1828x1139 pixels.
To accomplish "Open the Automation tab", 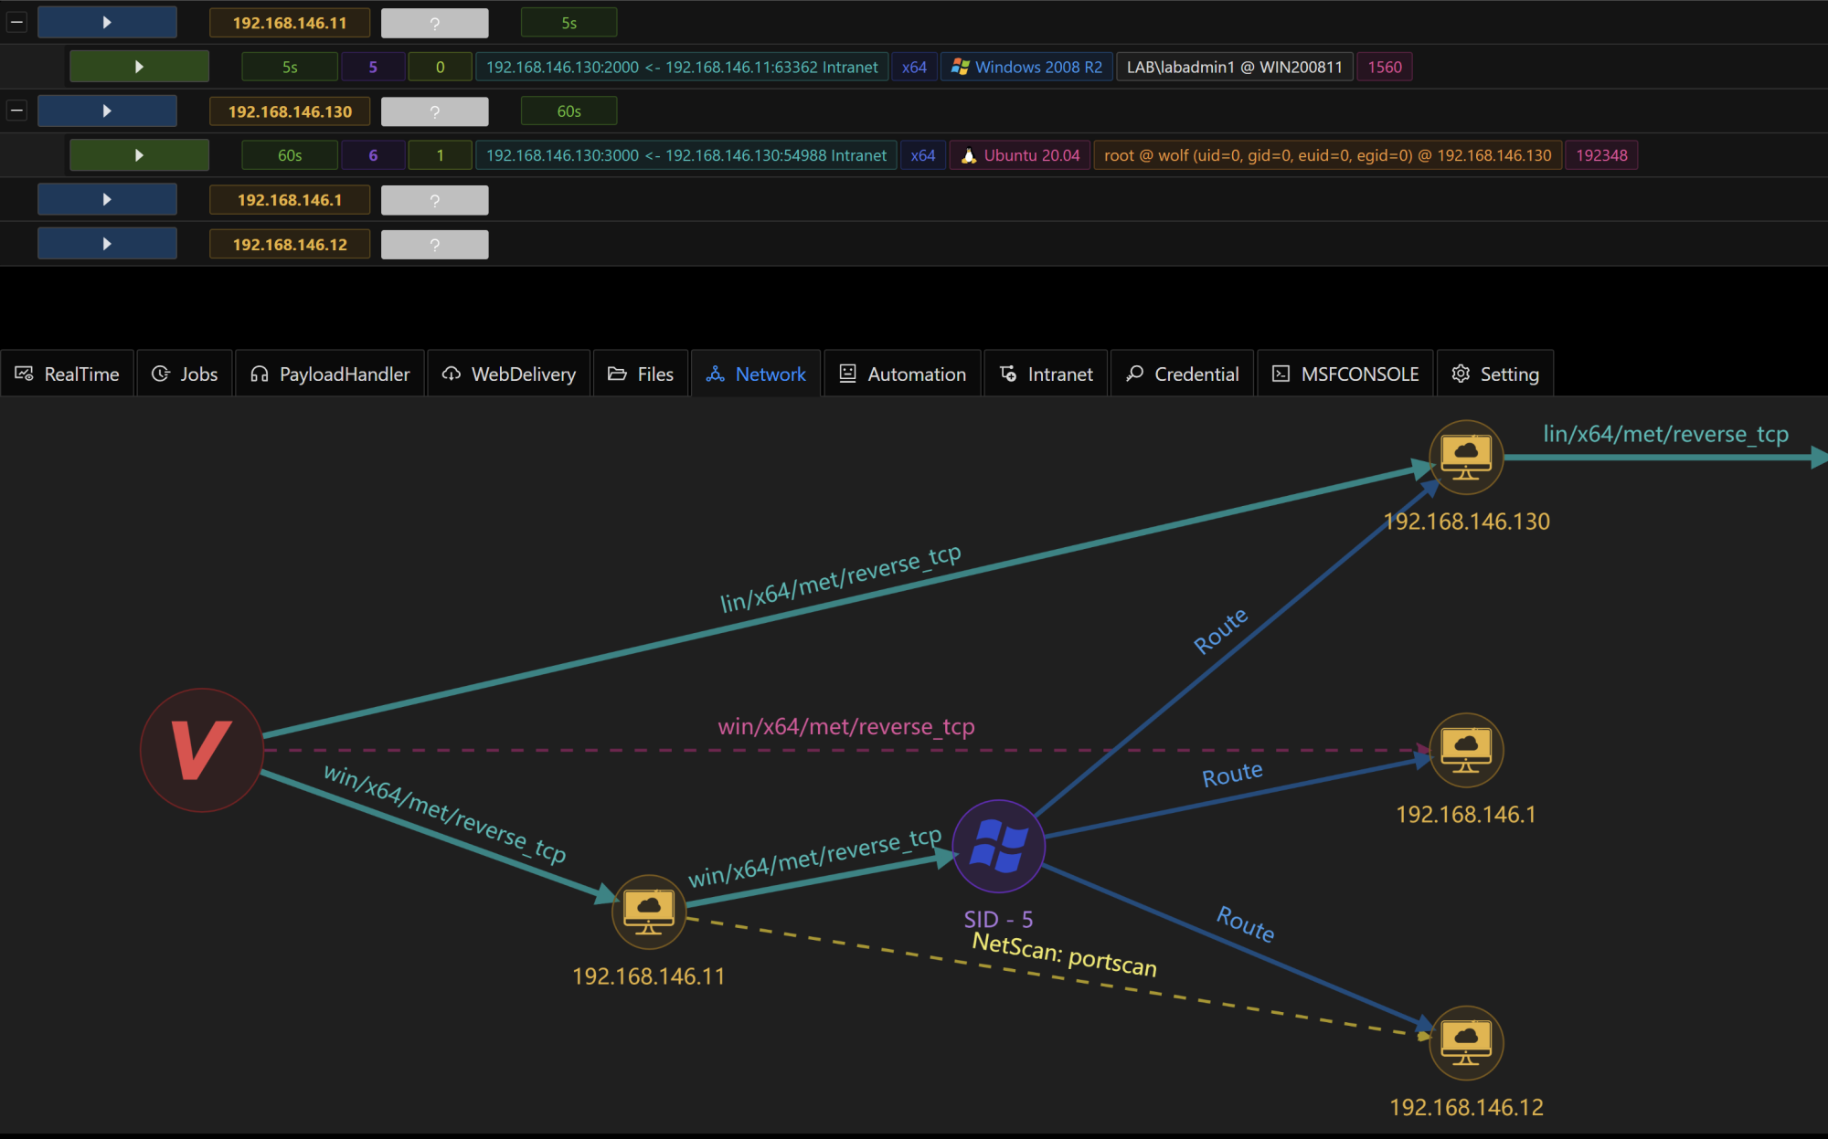I will click(902, 374).
